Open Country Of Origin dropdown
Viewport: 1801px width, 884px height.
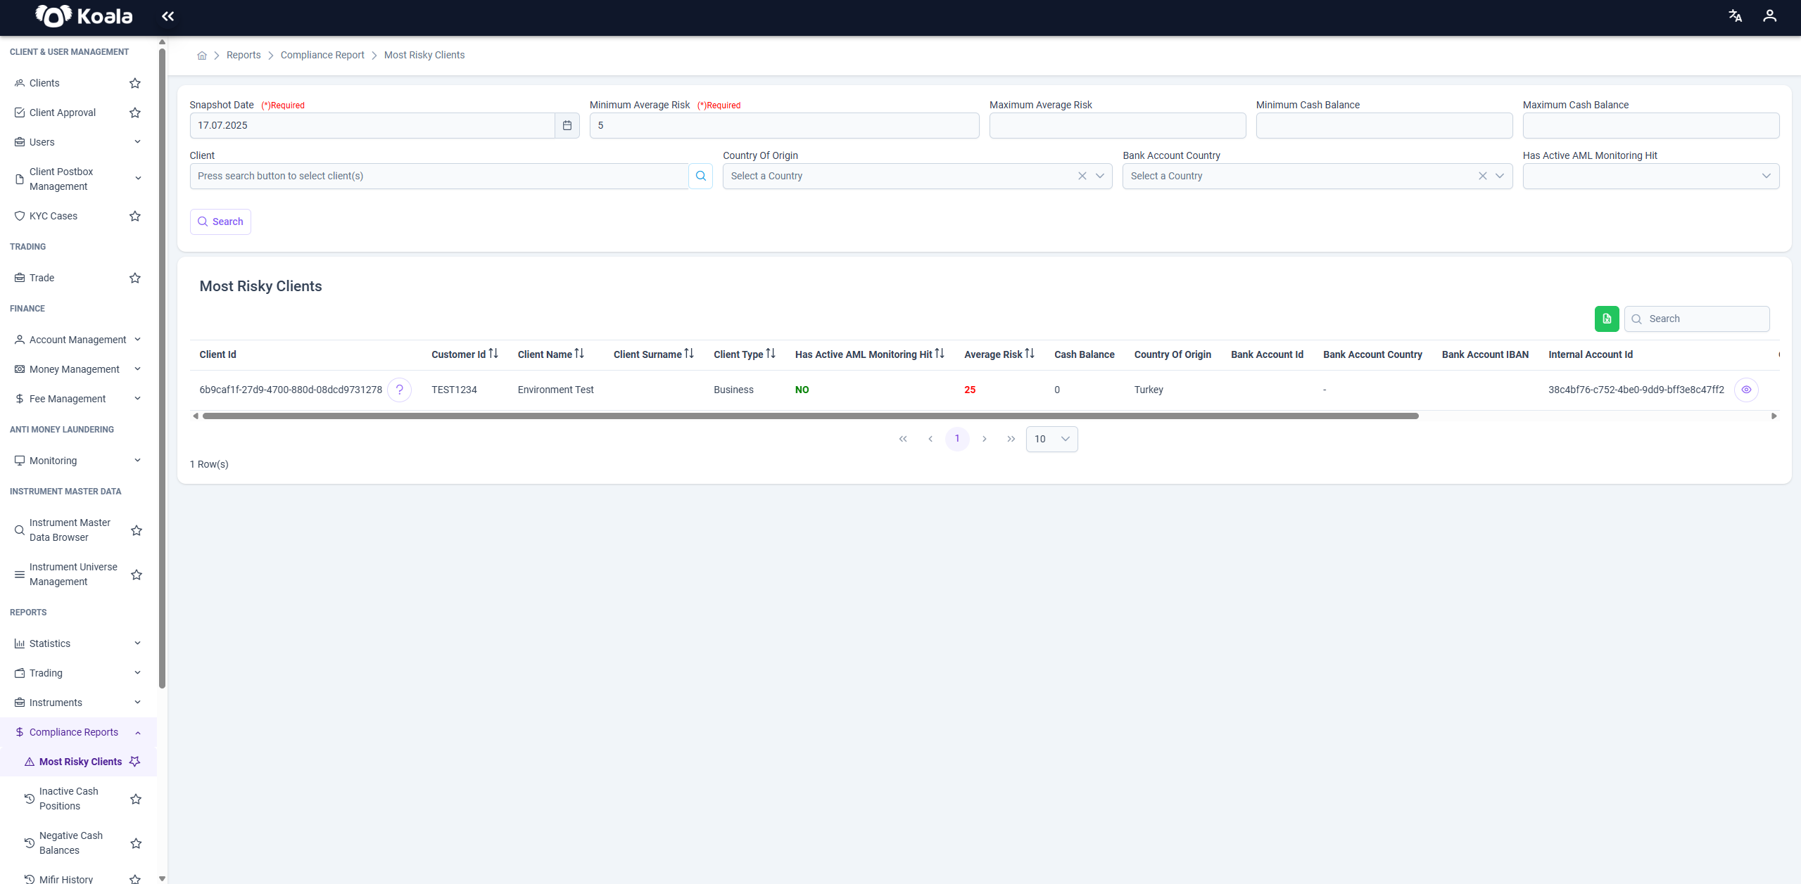(x=1100, y=177)
